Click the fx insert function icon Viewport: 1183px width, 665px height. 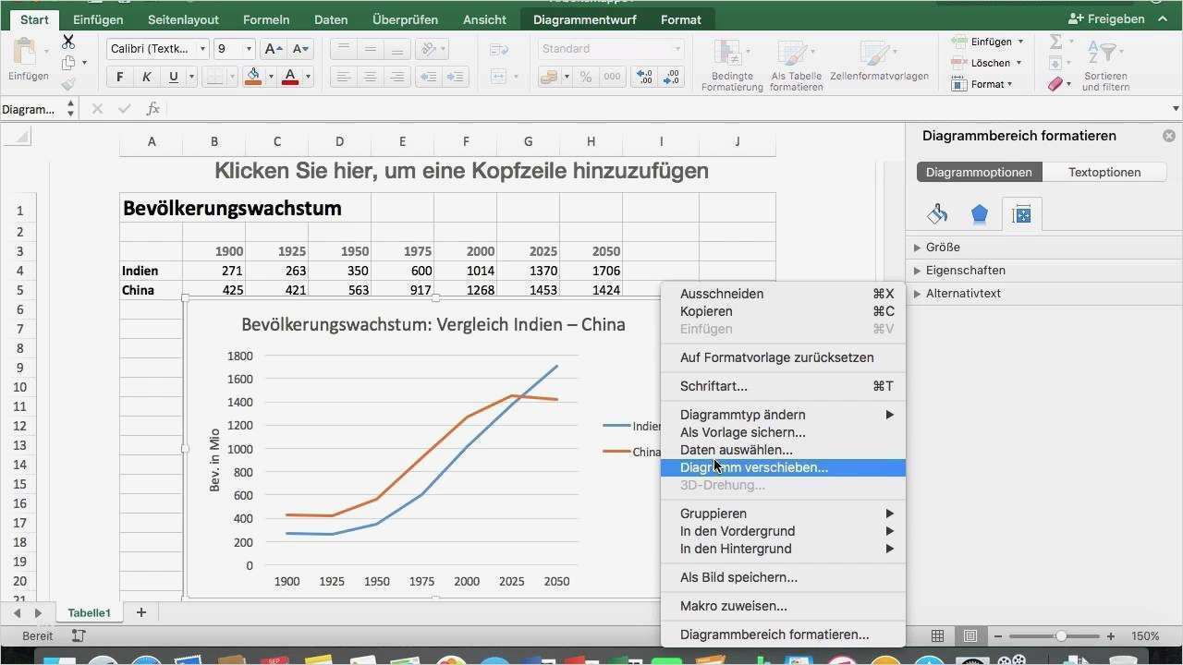click(x=153, y=109)
